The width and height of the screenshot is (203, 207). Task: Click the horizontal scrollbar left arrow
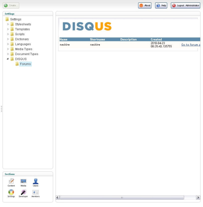point(58,198)
